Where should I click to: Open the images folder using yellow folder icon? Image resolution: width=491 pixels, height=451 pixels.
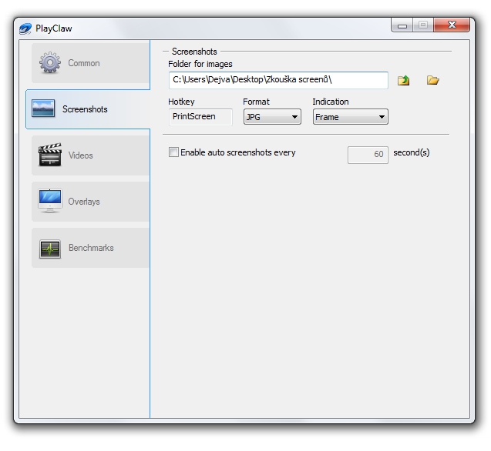click(432, 80)
